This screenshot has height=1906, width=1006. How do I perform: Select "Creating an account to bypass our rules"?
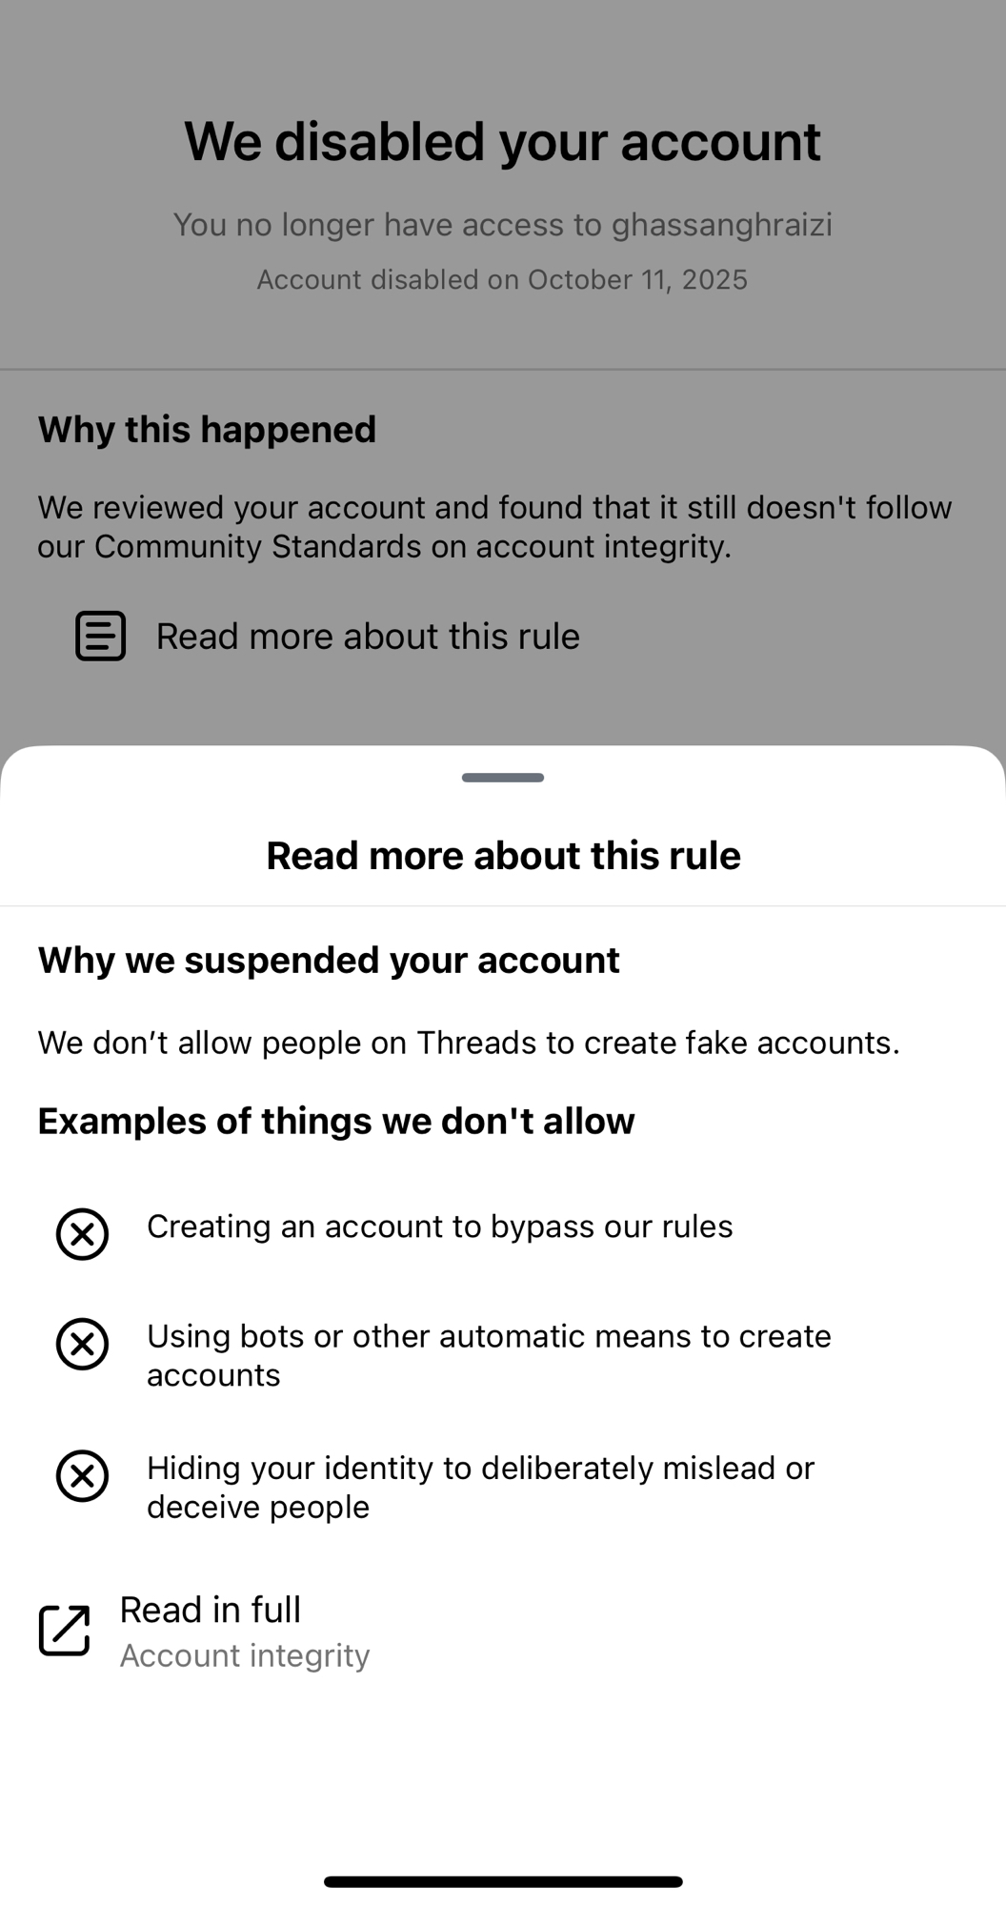coord(439,1226)
